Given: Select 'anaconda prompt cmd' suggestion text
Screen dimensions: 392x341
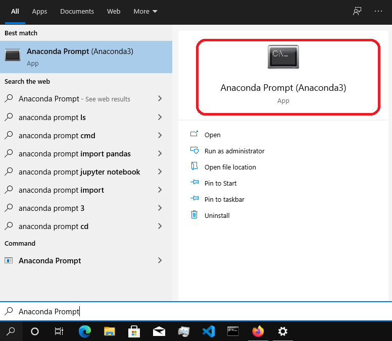Looking at the screenshot, I should click(57, 136).
